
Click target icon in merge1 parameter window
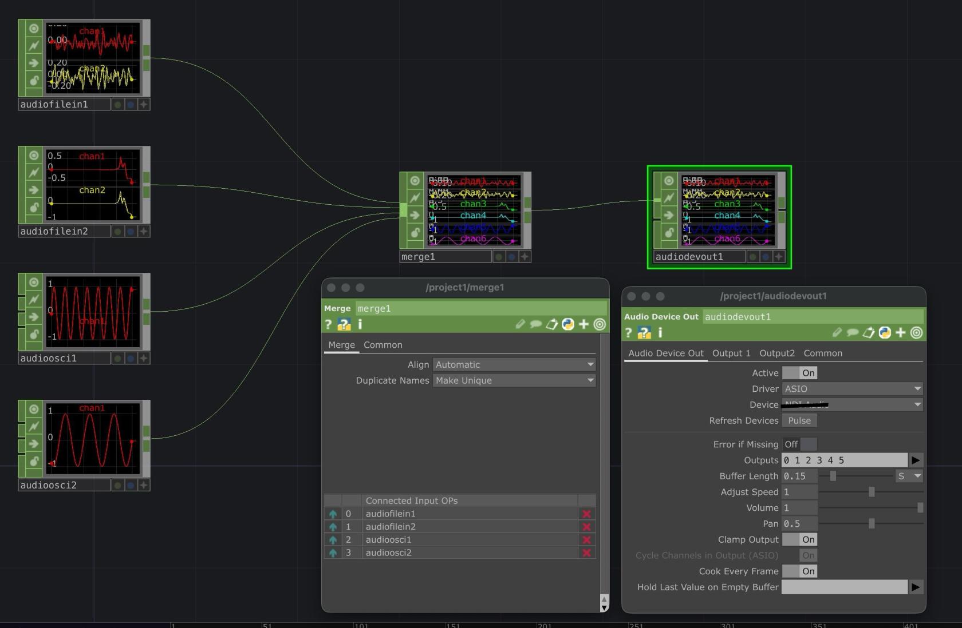click(x=600, y=324)
